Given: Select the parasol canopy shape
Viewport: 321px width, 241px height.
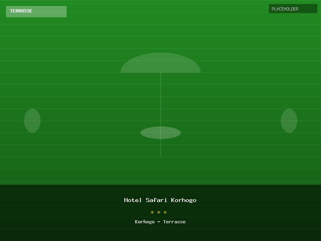Looking at the screenshot, I should pos(160,64).
